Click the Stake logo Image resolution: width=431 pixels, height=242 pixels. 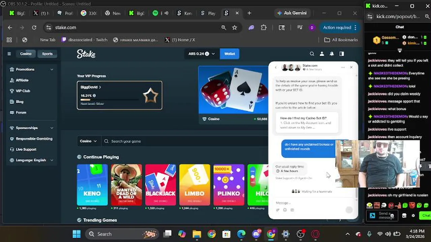(x=86, y=54)
